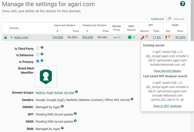The width and height of the screenshot is (194, 132).
Task: Open help icon for BIMI Managed by Agari
Action: coord(62,128)
